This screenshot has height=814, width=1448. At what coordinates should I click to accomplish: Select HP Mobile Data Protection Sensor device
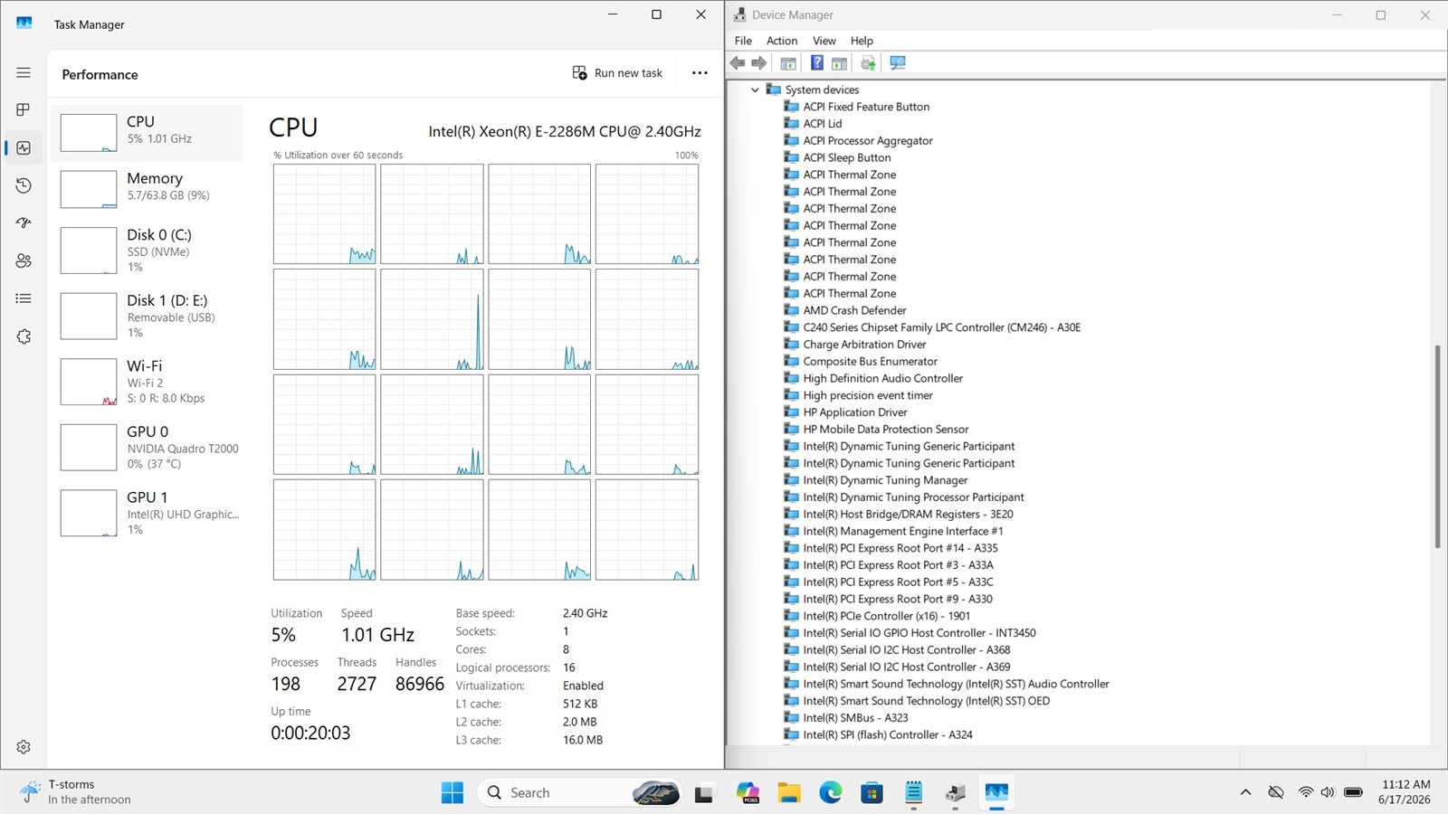point(885,430)
